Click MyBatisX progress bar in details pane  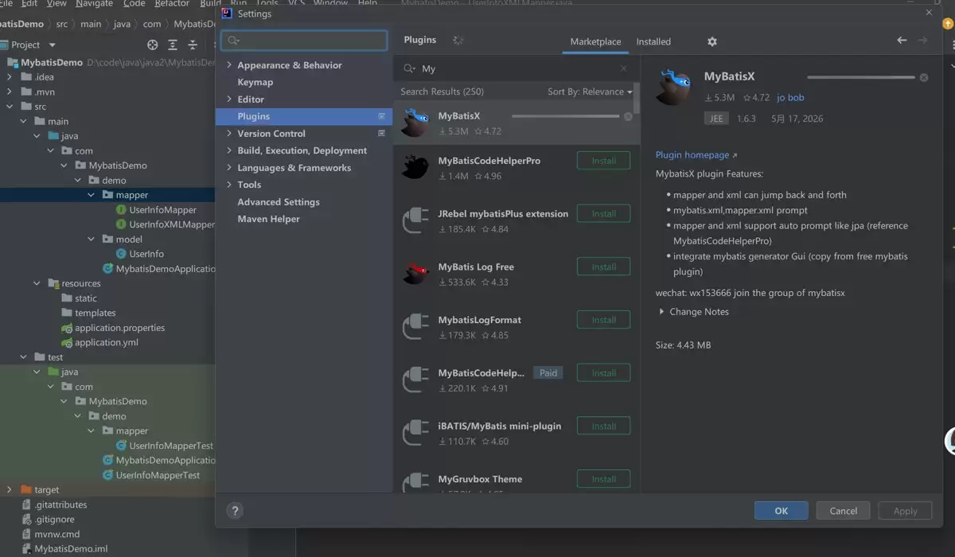coord(861,77)
